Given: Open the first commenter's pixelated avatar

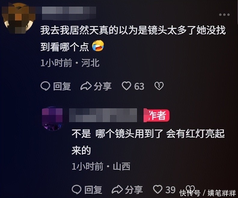Looking at the screenshot, I should tap(19, 18).
